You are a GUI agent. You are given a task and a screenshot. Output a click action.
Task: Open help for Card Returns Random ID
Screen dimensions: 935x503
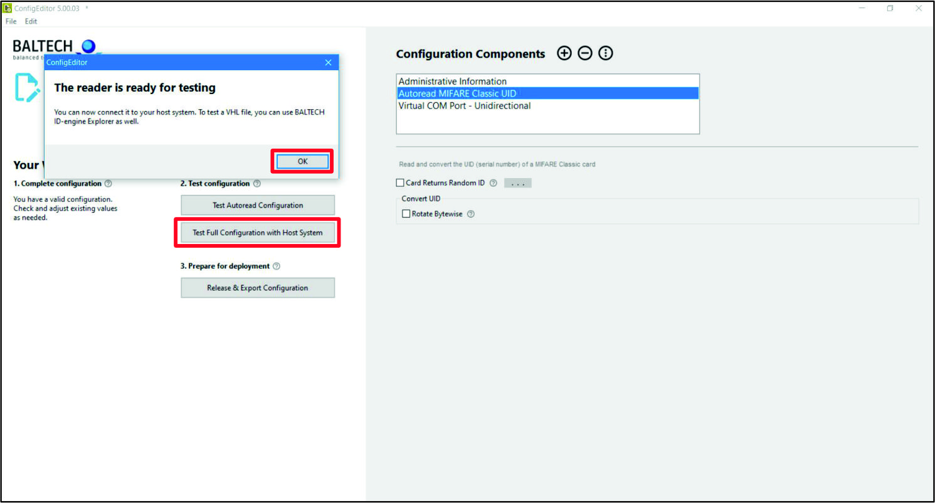point(493,183)
